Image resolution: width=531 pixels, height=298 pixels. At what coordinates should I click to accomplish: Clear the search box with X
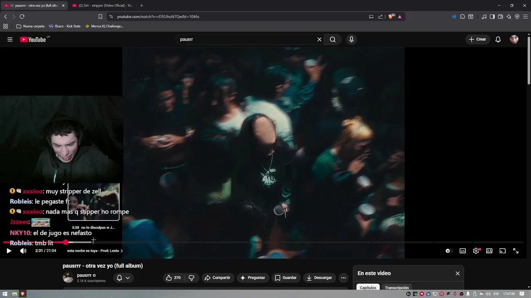pyautogui.click(x=319, y=39)
